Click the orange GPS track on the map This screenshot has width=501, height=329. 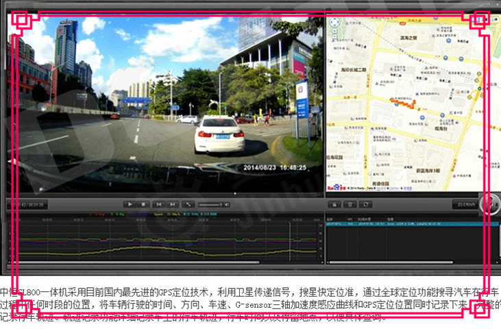pyautogui.click(x=403, y=103)
